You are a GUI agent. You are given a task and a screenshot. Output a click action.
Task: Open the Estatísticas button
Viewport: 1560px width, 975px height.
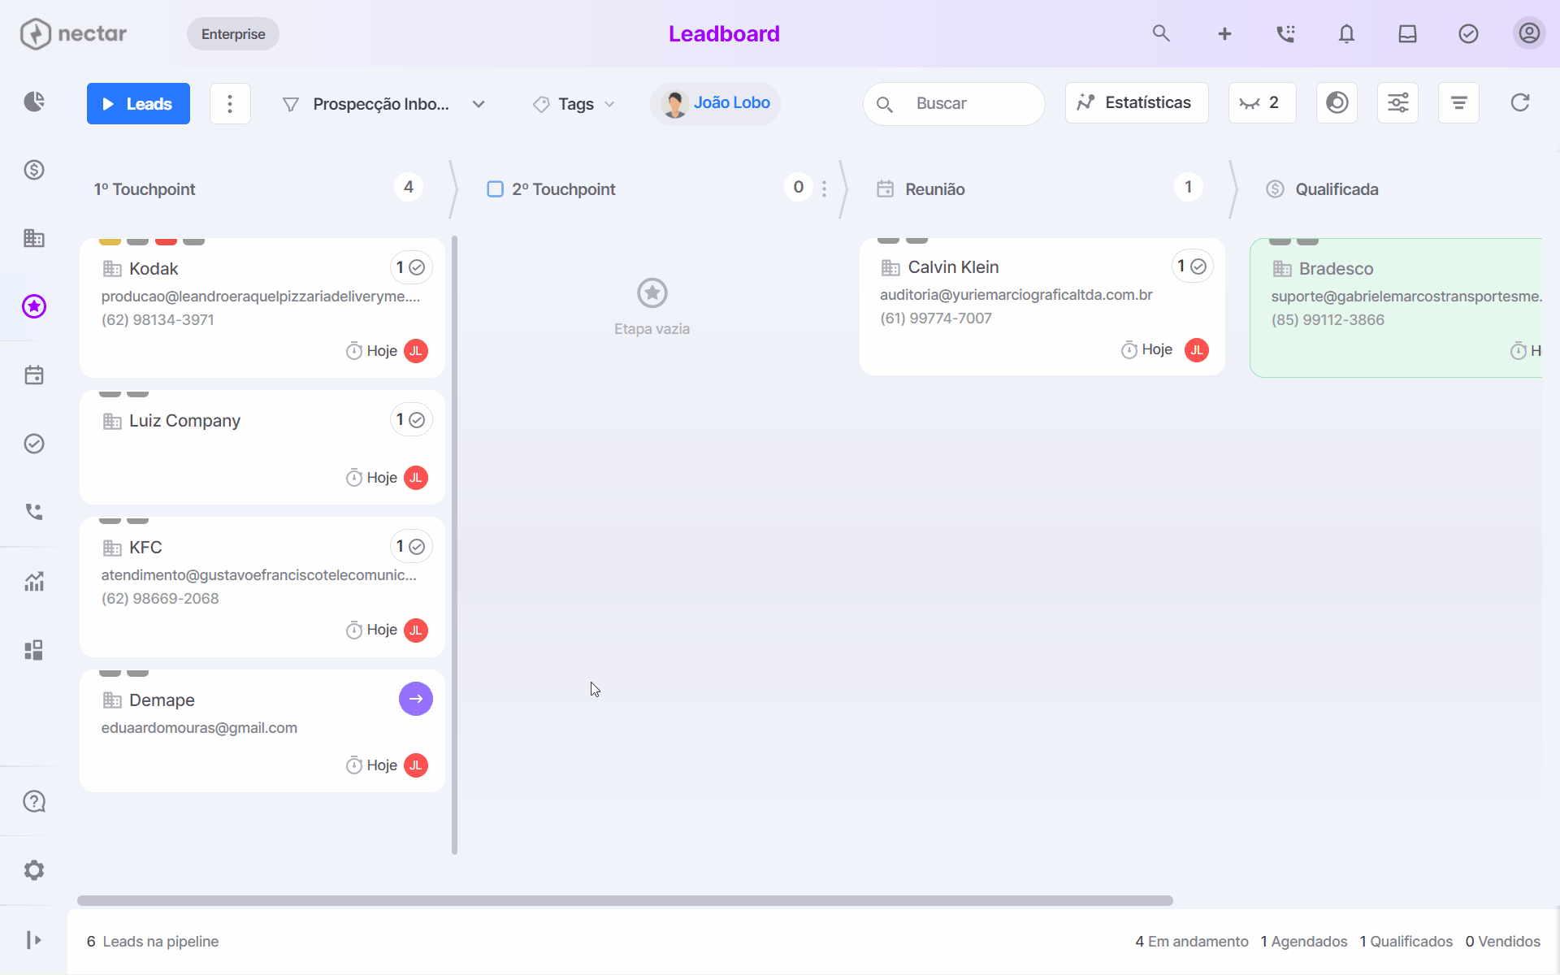coord(1136,103)
